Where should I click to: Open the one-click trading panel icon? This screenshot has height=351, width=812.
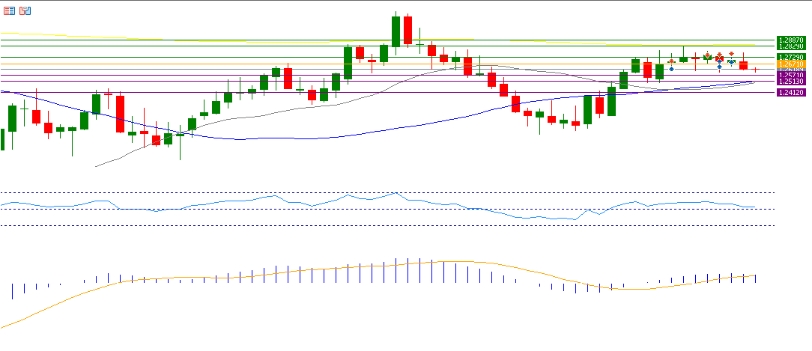pos(25,11)
